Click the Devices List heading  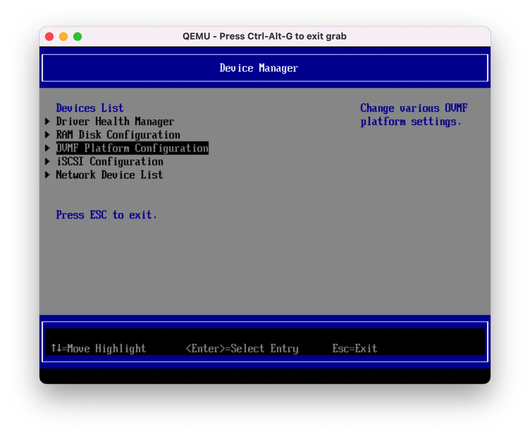pos(90,108)
